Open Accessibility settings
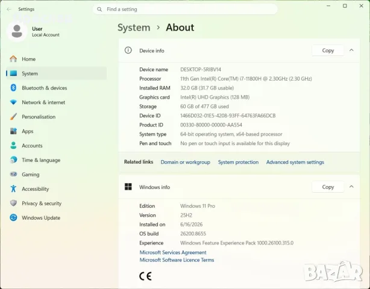Viewport: 370px width, 289px height. pos(57,189)
